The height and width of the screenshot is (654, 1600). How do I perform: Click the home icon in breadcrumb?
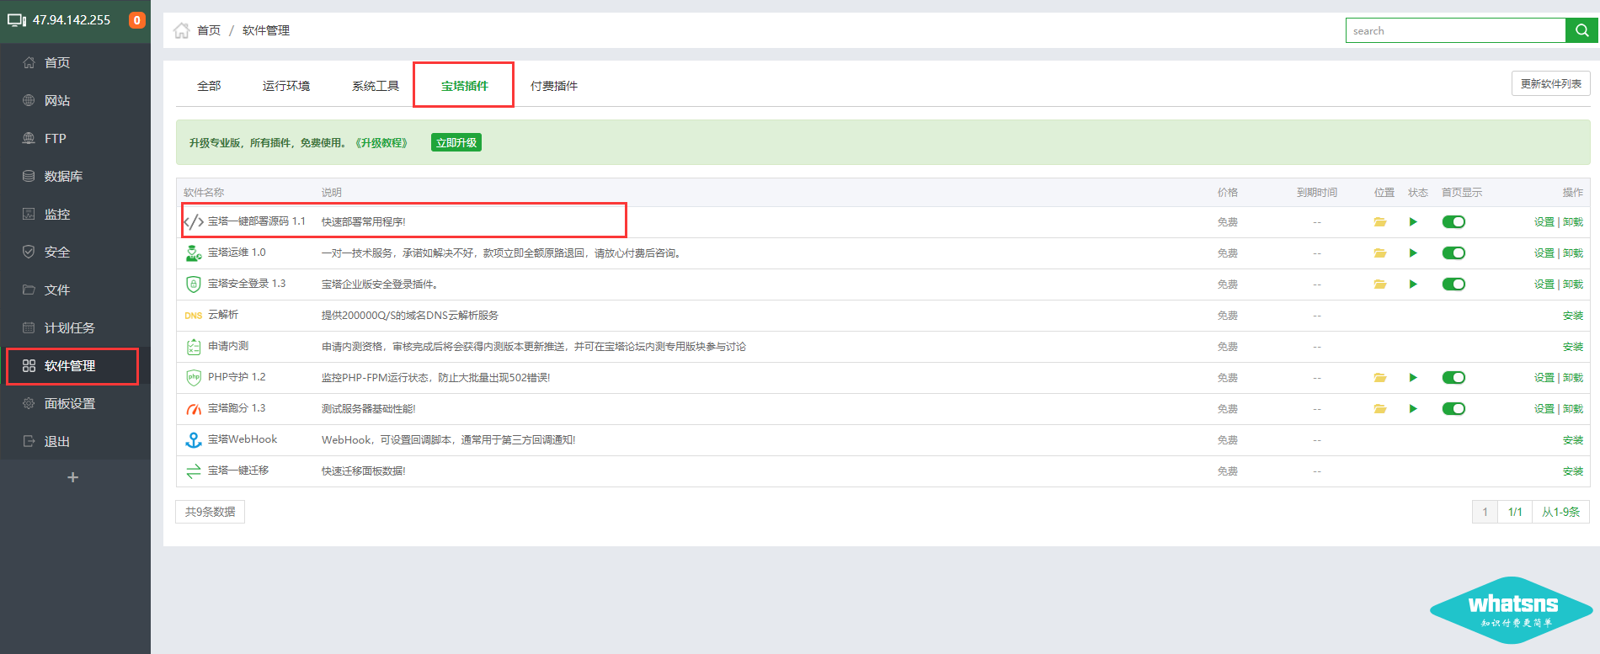(181, 30)
